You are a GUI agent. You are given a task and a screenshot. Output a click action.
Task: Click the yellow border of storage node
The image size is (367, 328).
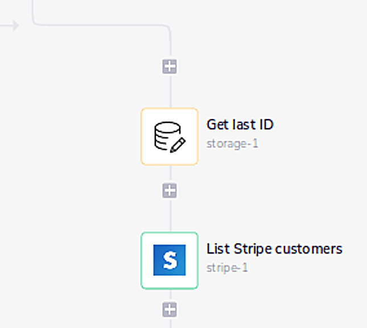(x=142, y=137)
